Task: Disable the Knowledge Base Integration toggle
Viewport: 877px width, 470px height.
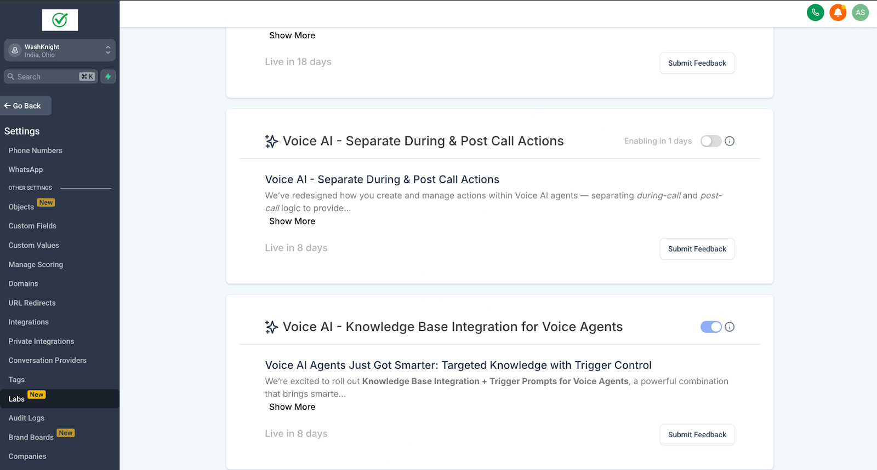Action: [710, 327]
